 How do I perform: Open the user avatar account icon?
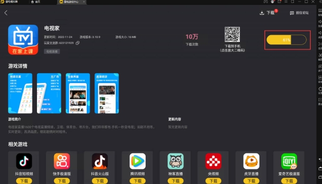click(272, 1)
